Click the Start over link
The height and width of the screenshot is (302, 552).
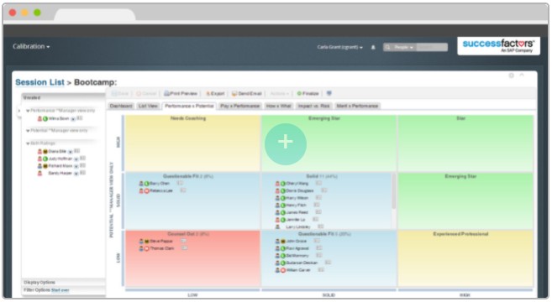tap(60, 290)
